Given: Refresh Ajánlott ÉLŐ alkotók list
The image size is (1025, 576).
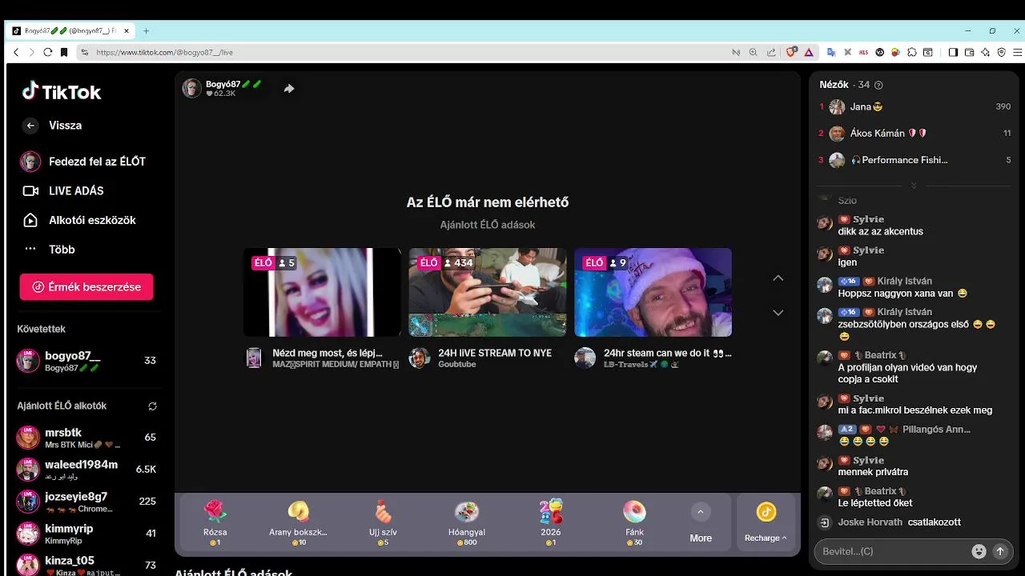Looking at the screenshot, I should [x=152, y=406].
